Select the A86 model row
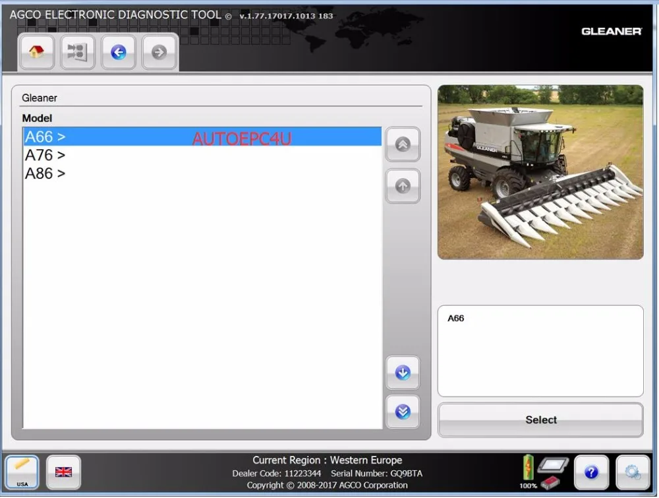Screen dimensions: 659x498 pos(202,173)
